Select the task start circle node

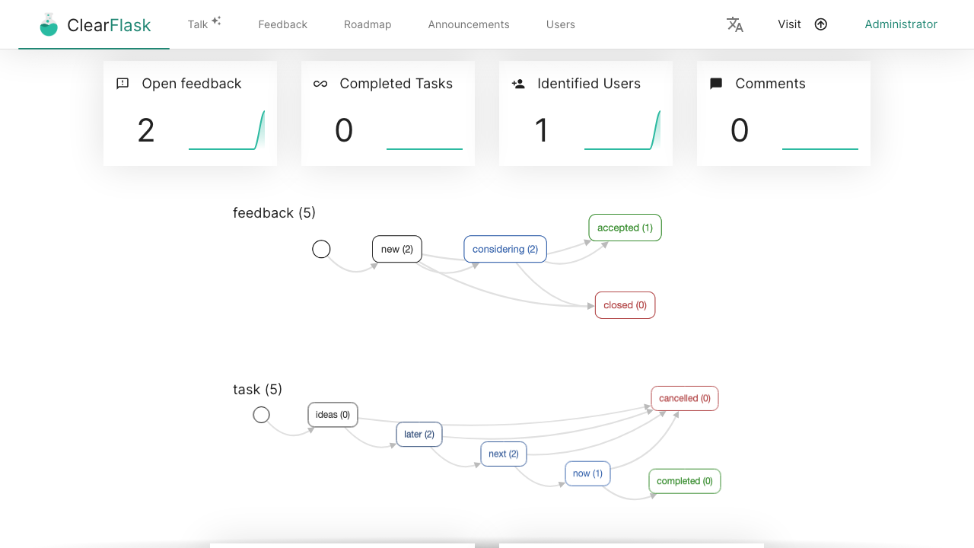[262, 415]
